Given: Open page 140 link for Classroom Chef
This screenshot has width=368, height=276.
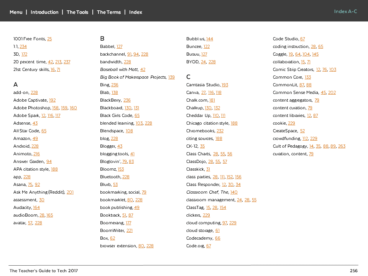Looking at the screenshot, I should click(x=234, y=192).
